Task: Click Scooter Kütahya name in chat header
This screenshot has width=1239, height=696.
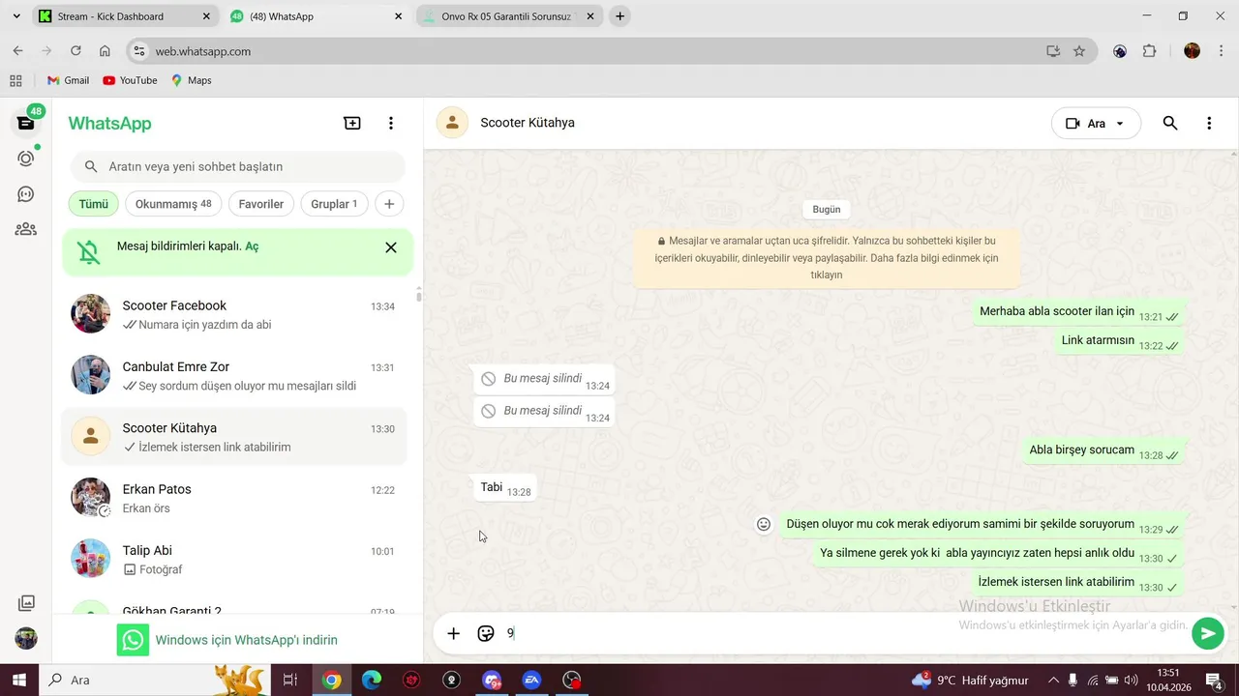Action: [x=528, y=123]
